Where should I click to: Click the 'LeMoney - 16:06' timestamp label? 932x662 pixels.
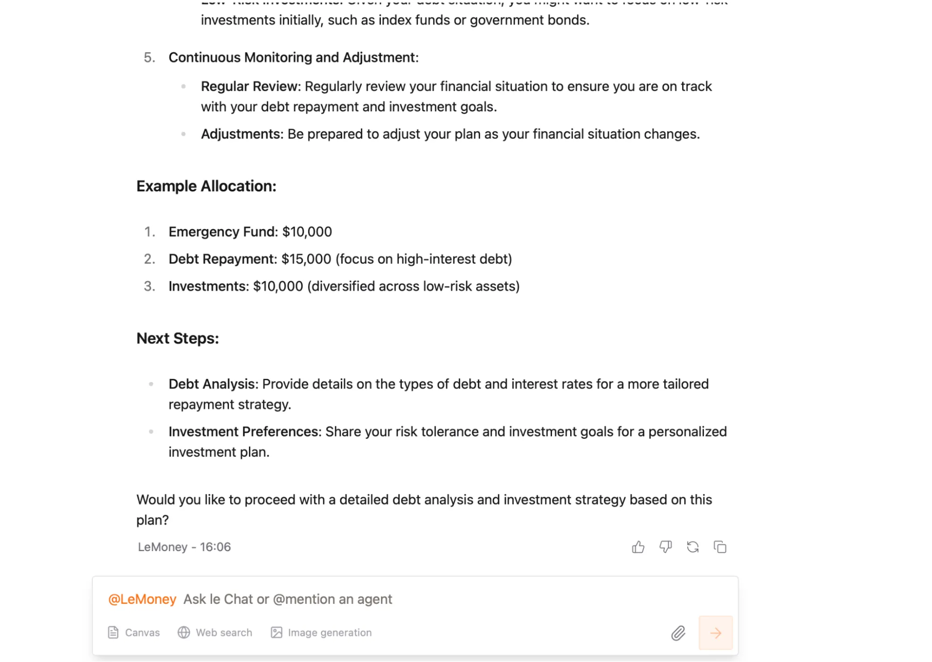tap(184, 547)
